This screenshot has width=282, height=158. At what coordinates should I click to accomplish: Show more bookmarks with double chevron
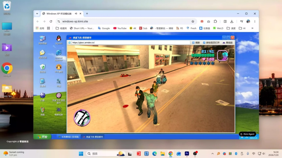point(252,28)
